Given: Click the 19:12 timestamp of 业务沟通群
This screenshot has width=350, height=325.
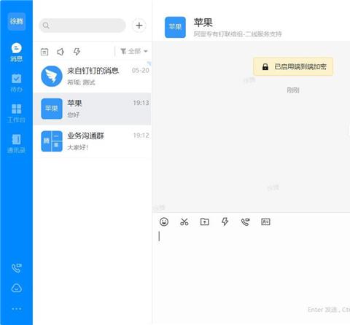Looking at the screenshot, I should [x=141, y=136].
